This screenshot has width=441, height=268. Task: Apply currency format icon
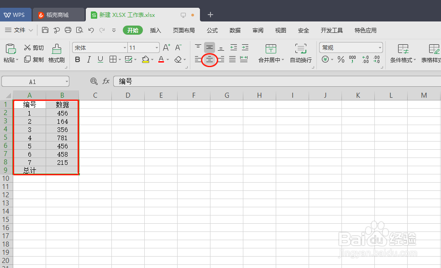pos(325,59)
